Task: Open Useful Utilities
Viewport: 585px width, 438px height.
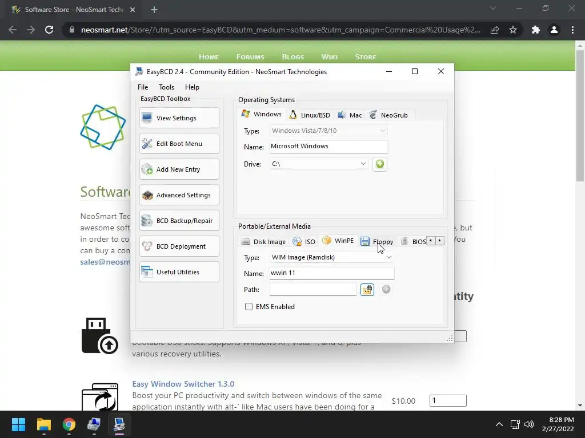Action: click(179, 272)
